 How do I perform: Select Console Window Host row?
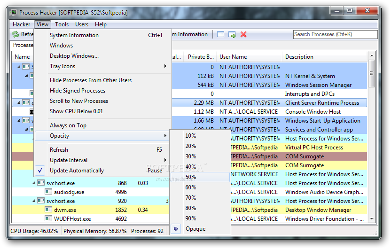[269, 112]
